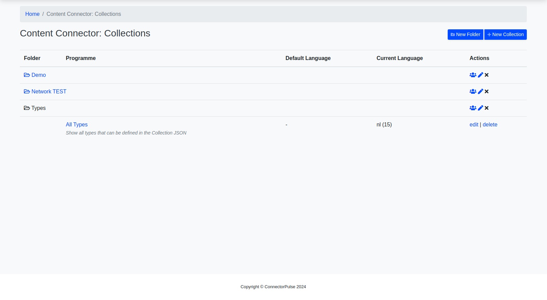Open users permissions for Network TEST folder
This screenshot has height=300, width=547.
click(x=473, y=91)
